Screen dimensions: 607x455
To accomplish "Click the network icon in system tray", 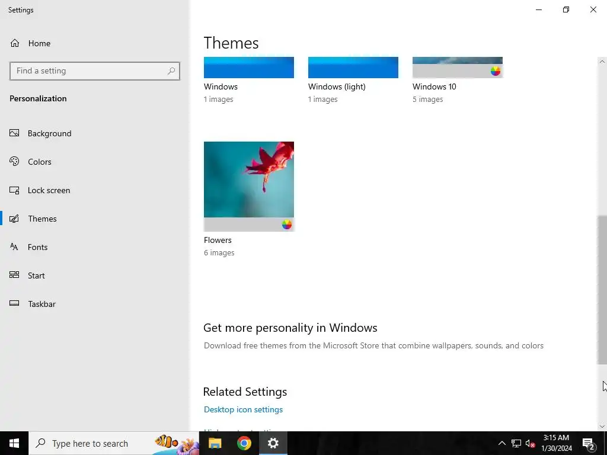I will pyautogui.click(x=516, y=443).
